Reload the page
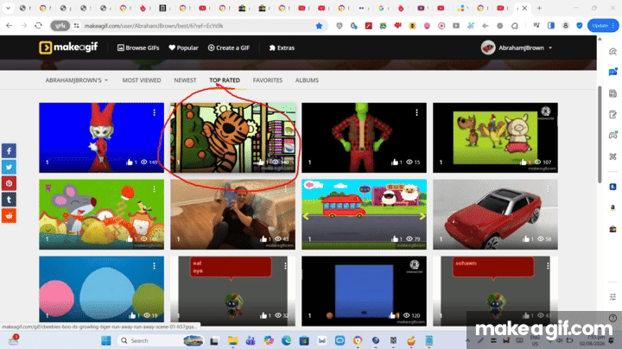The image size is (622, 349). (39, 26)
